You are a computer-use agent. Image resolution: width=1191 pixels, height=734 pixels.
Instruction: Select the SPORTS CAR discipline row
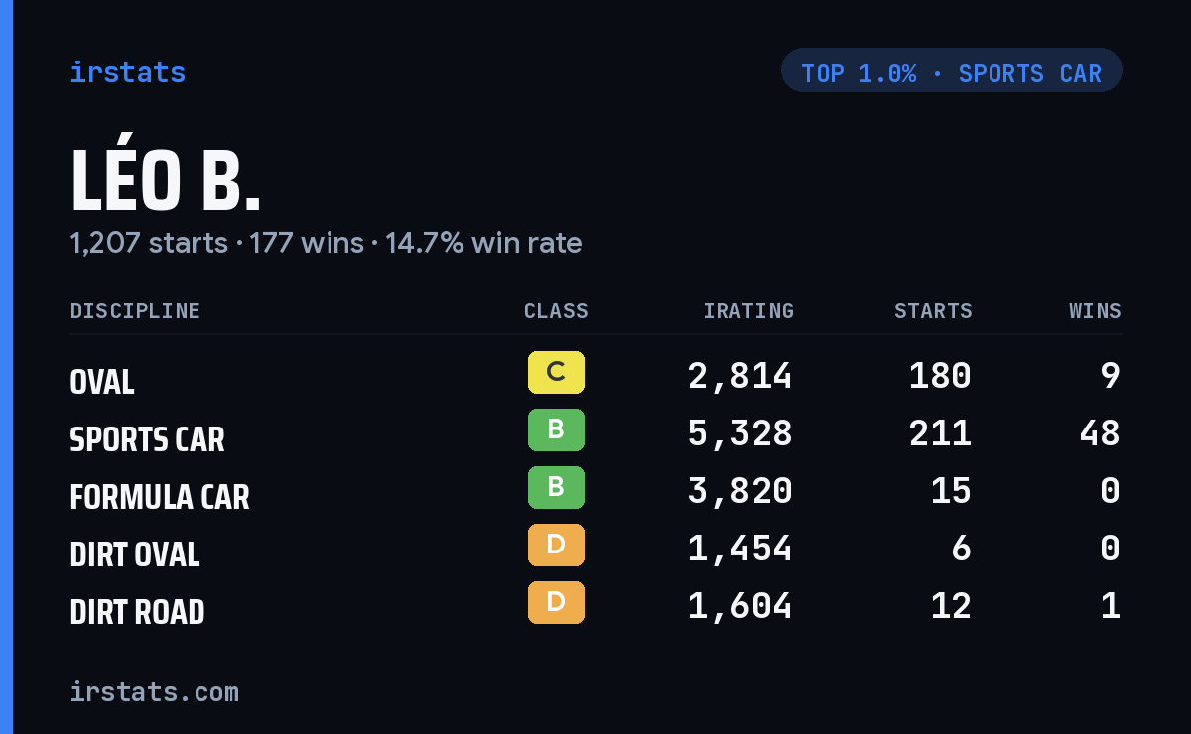pyautogui.click(x=595, y=433)
